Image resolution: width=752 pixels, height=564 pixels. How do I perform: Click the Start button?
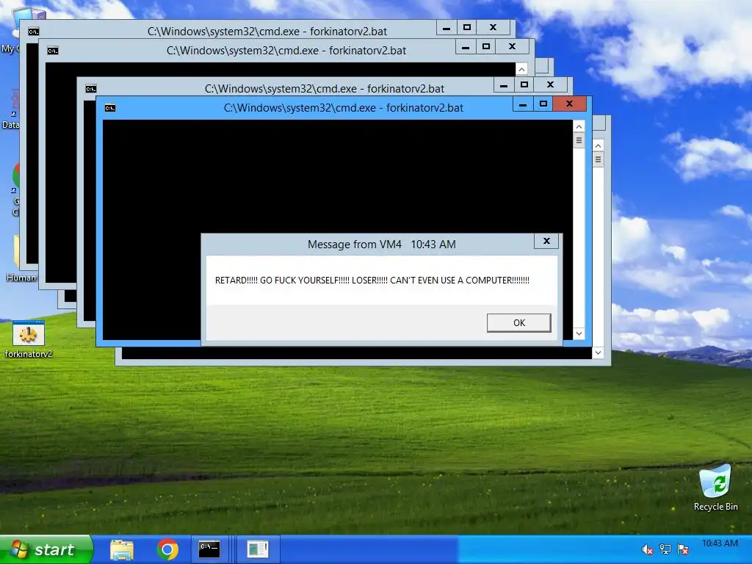tap(46, 549)
